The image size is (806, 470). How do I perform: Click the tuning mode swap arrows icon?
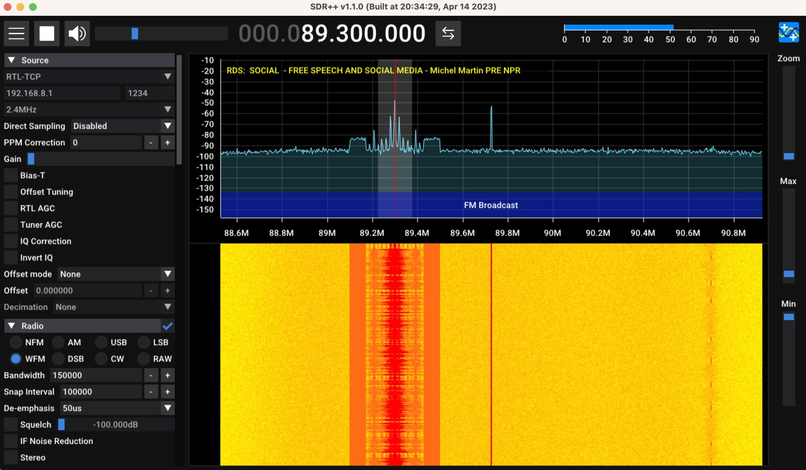(448, 33)
